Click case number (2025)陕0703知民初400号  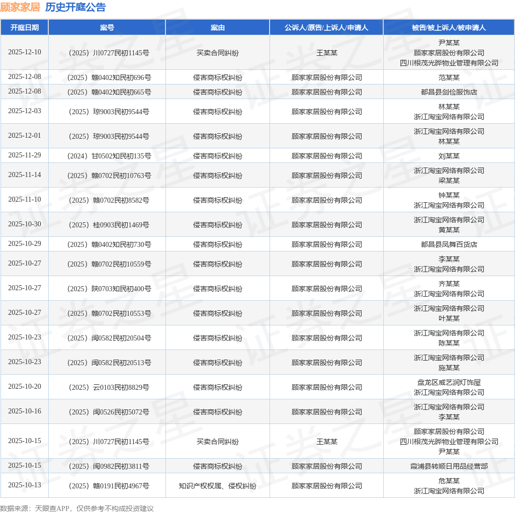pyautogui.click(x=109, y=289)
